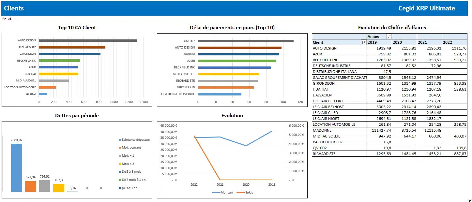Click the tall blue 2984,07 debt bar
Screen dimensions: 472x202
17,168
